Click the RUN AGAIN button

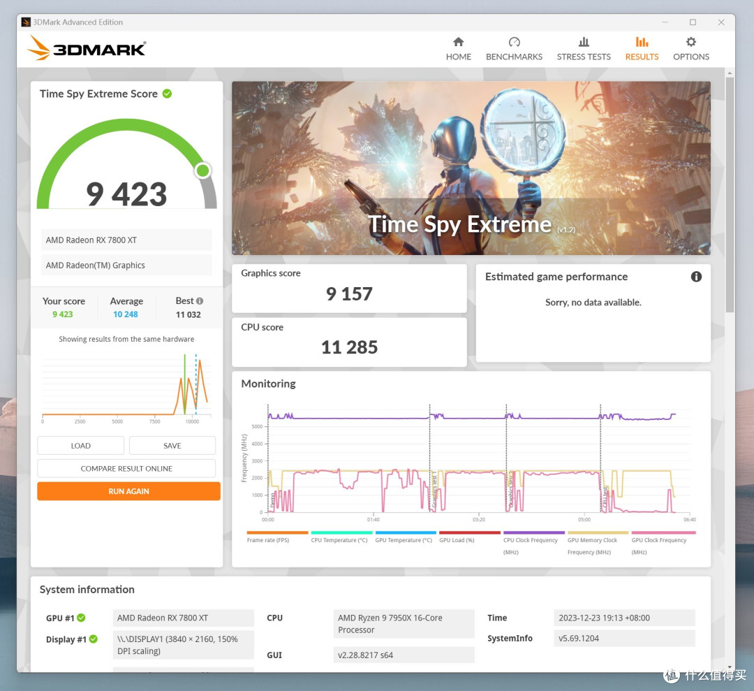[x=129, y=491]
